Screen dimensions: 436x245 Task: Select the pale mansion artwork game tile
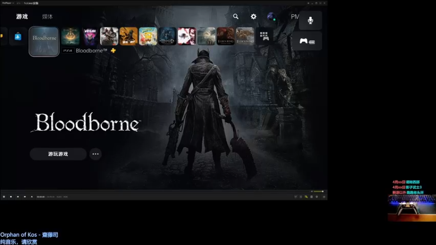pos(207,36)
